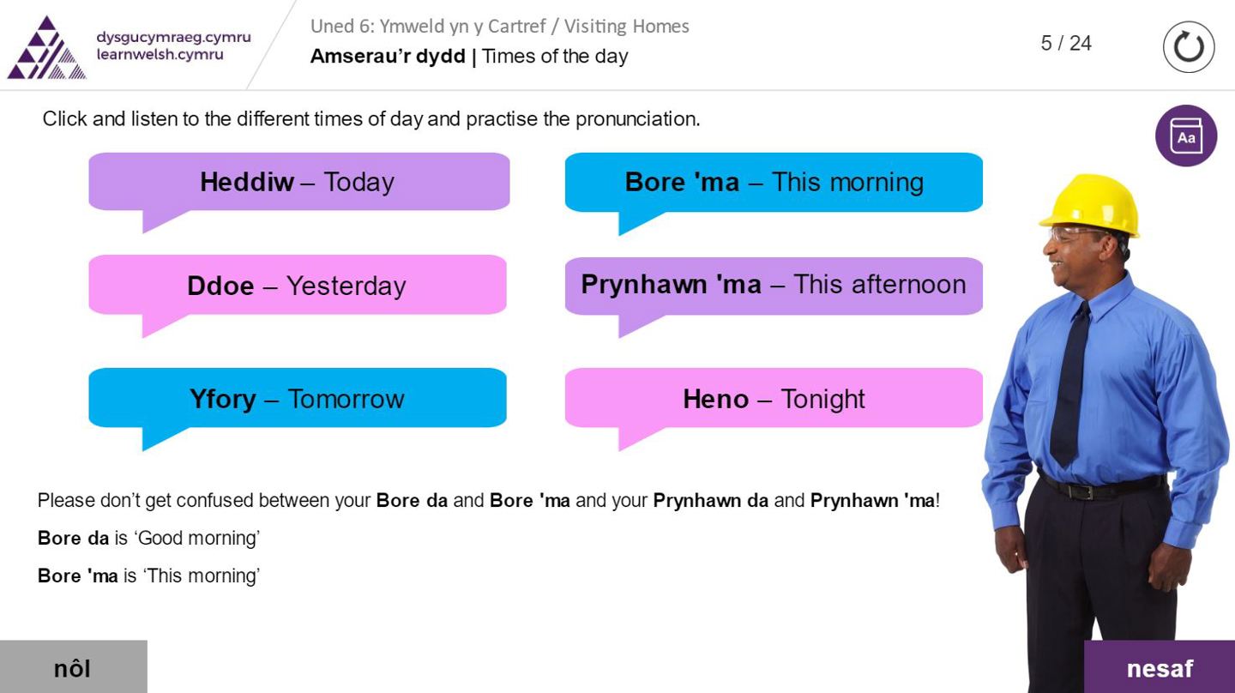The width and height of the screenshot is (1235, 693).
Task: Go back with the nôl button
Action: pos(73,667)
